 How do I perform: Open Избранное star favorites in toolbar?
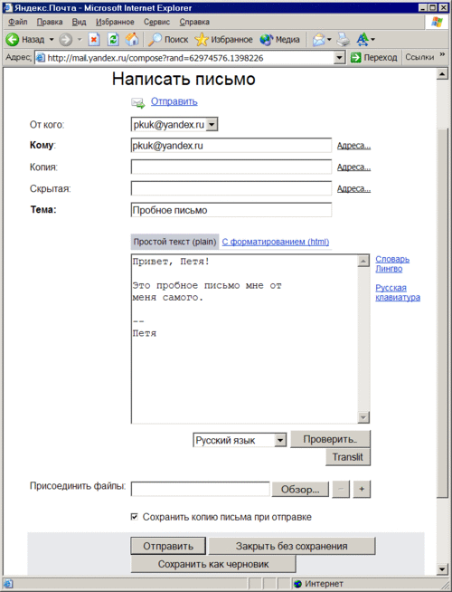202,39
